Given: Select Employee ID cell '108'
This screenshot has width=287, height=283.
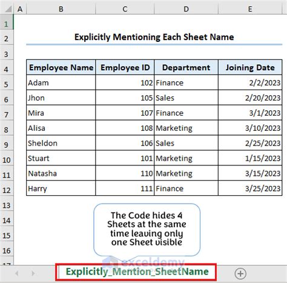Looking at the screenshot, I should [125, 128].
